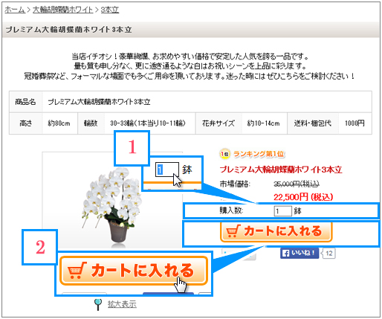
Task: Open the red プレミアム大輪胡蝶蘭ホワイト3本立 product title
Action: (281, 170)
